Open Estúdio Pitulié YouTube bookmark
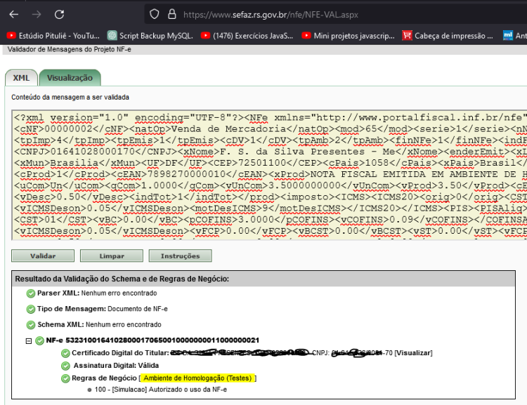527x405 pixels. [53, 36]
